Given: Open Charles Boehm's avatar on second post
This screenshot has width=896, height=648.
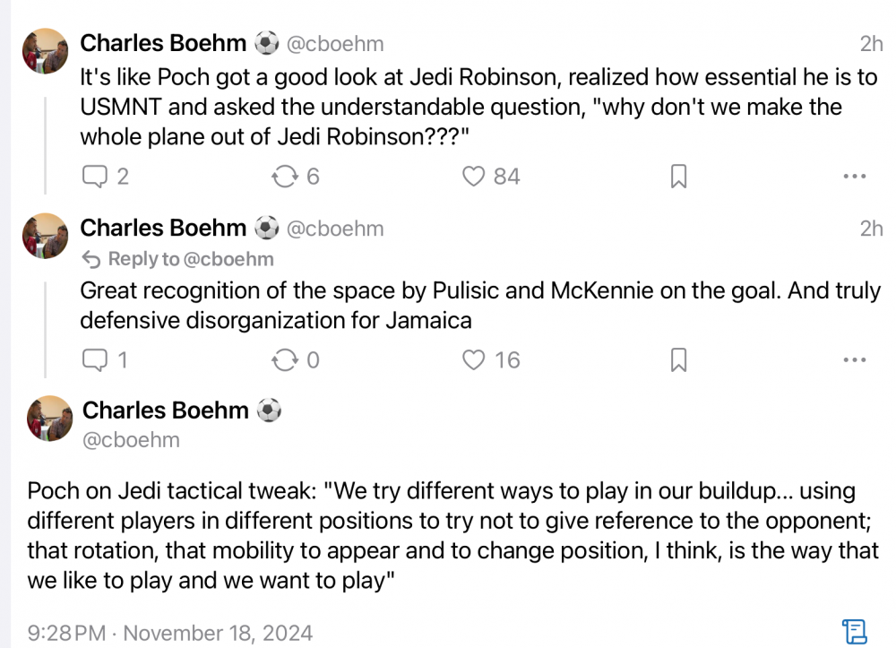Looking at the screenshot, I should click(x=45, y=236).
